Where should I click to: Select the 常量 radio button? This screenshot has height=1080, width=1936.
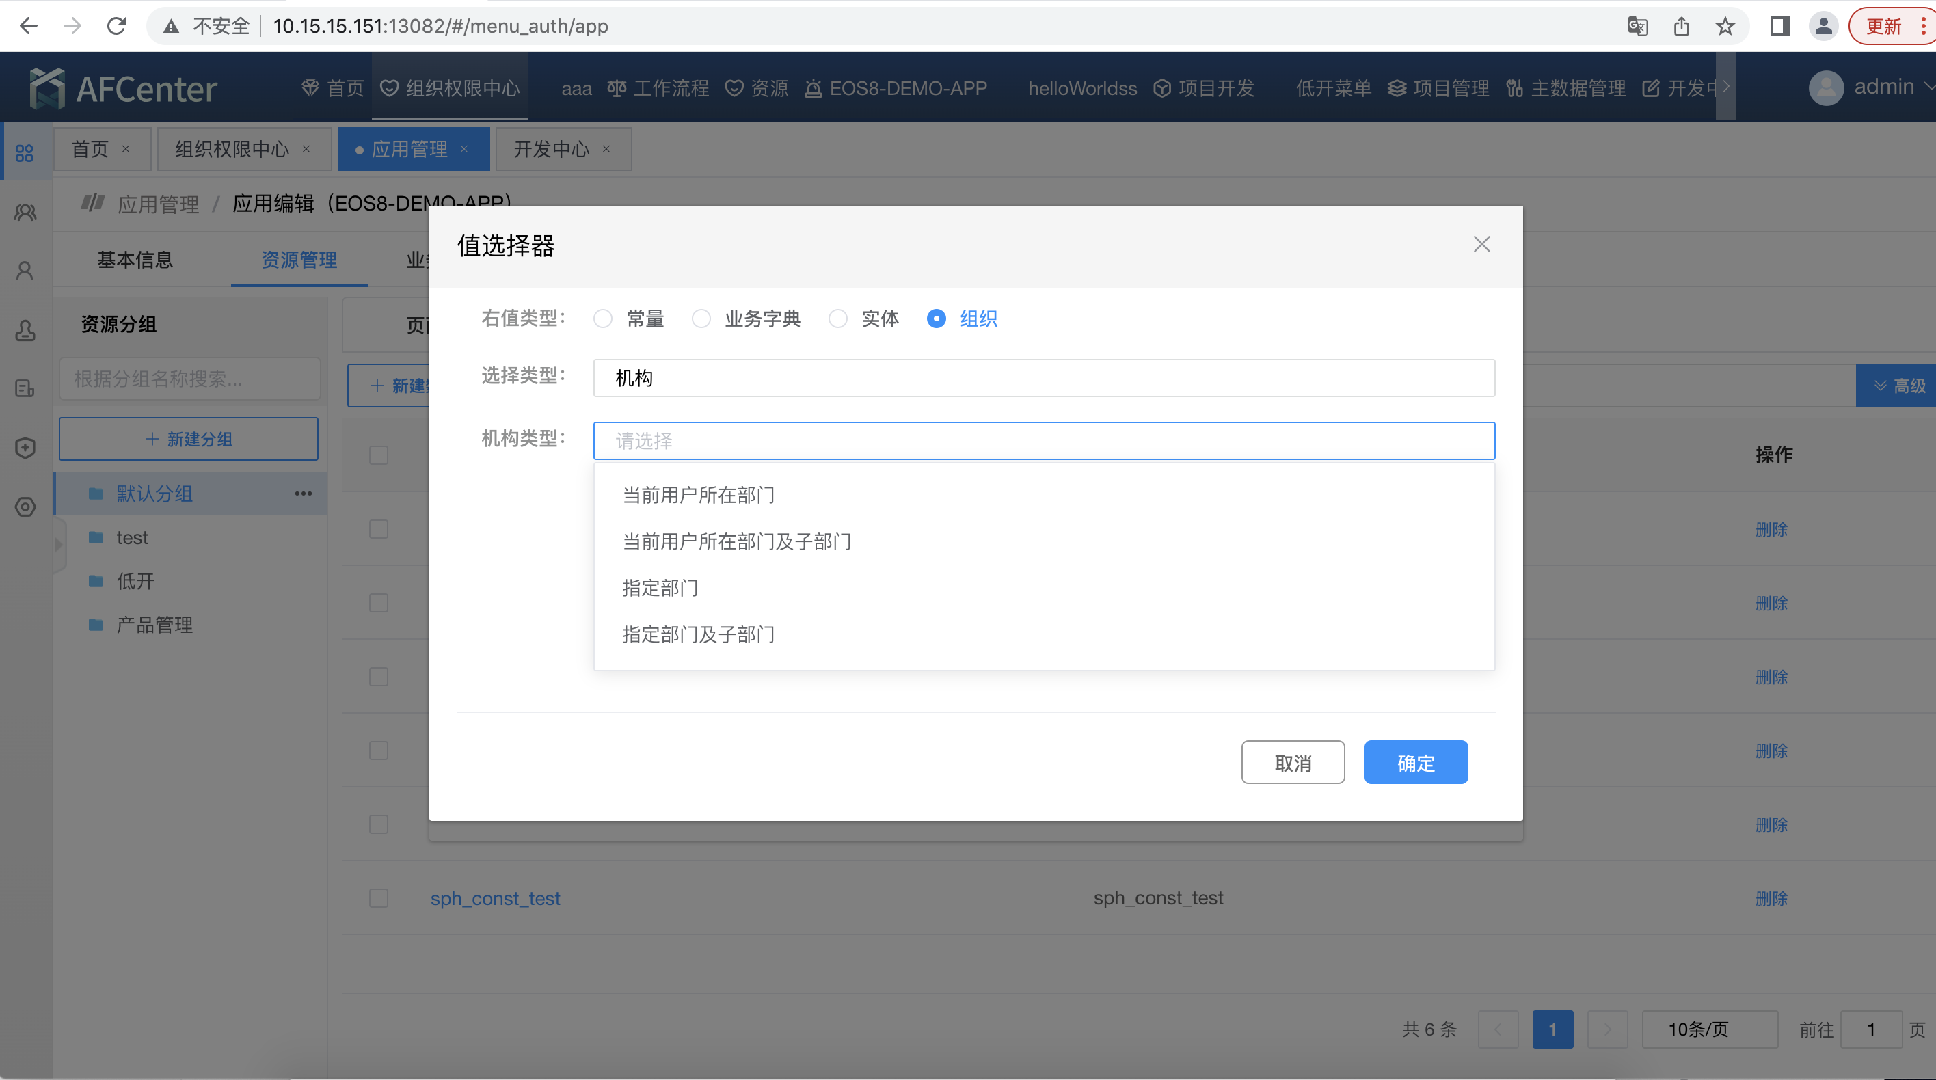pos(603,319)
